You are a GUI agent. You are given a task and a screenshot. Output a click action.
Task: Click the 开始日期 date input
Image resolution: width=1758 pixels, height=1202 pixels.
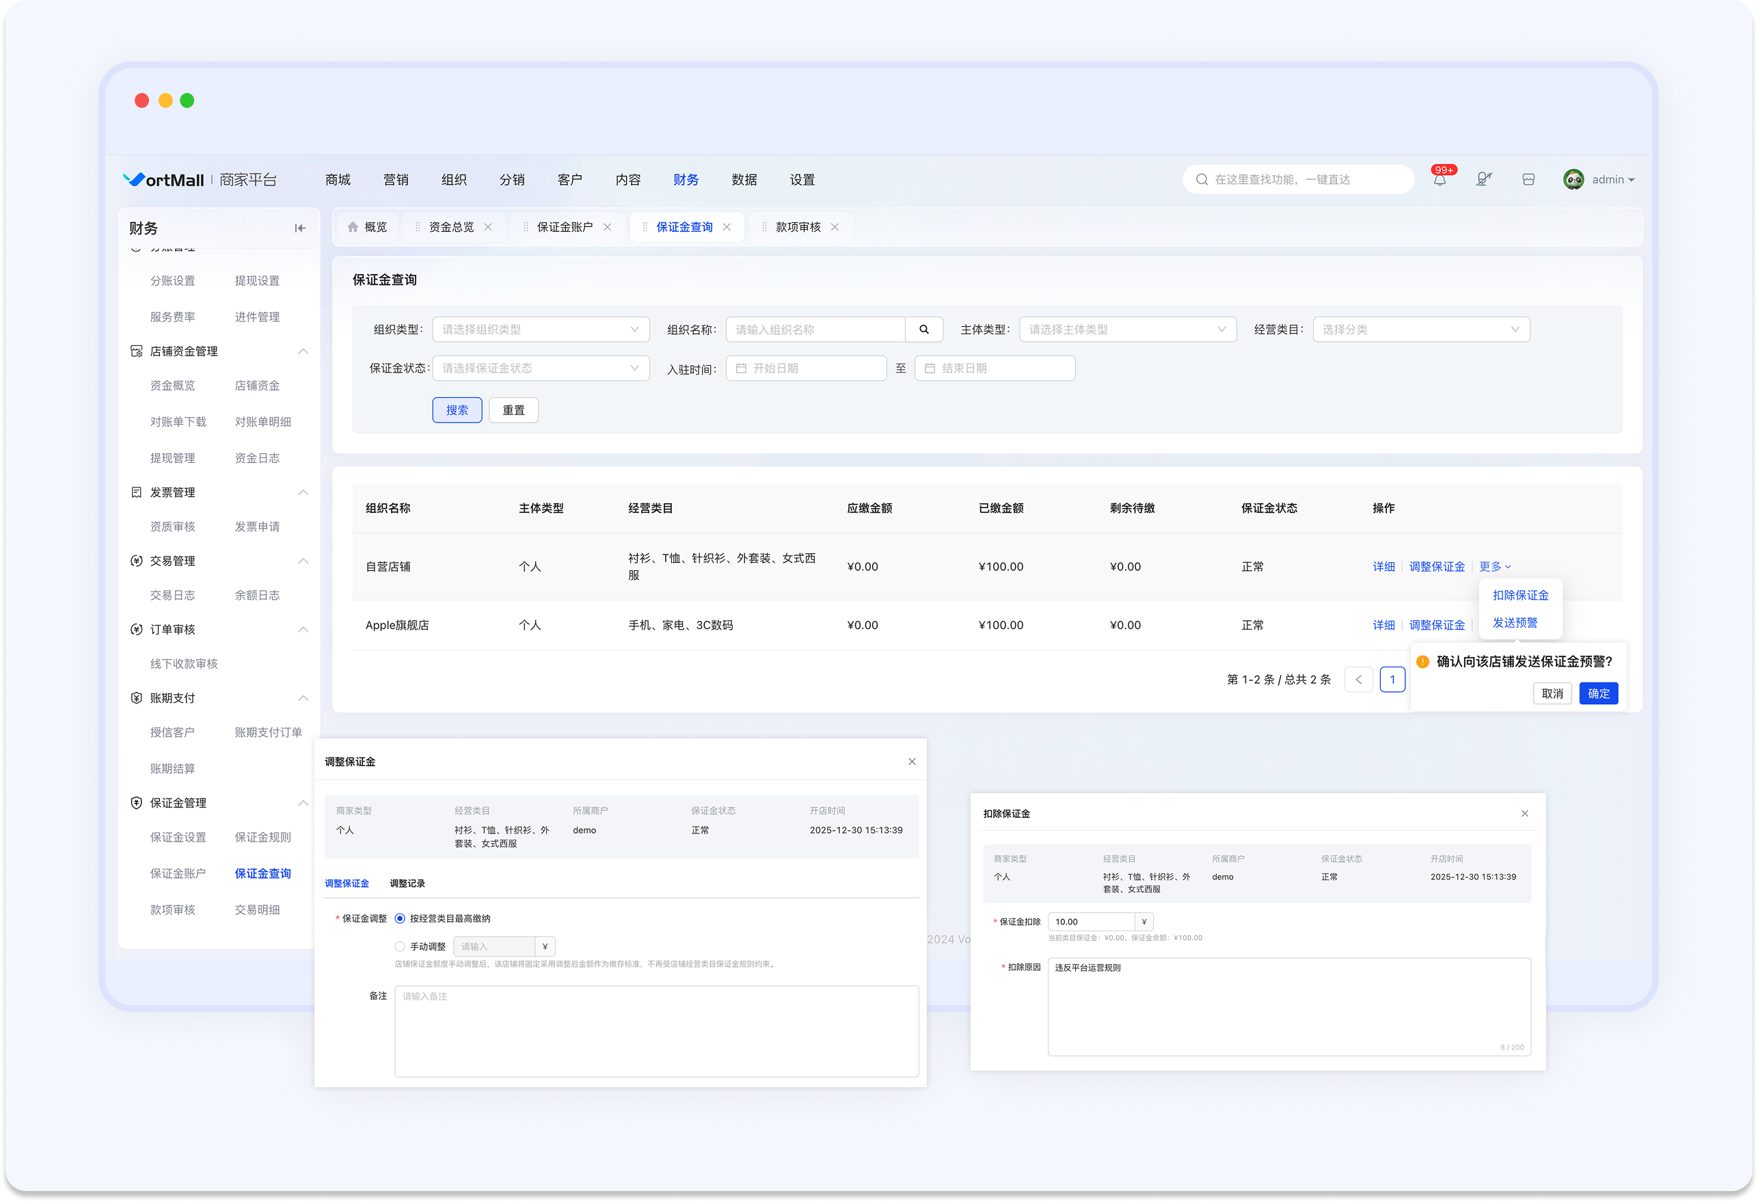806,368
